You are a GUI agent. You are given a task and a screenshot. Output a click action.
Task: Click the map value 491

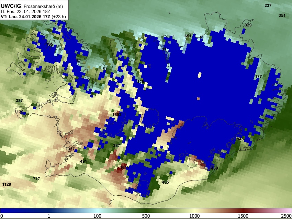[83, 161]
